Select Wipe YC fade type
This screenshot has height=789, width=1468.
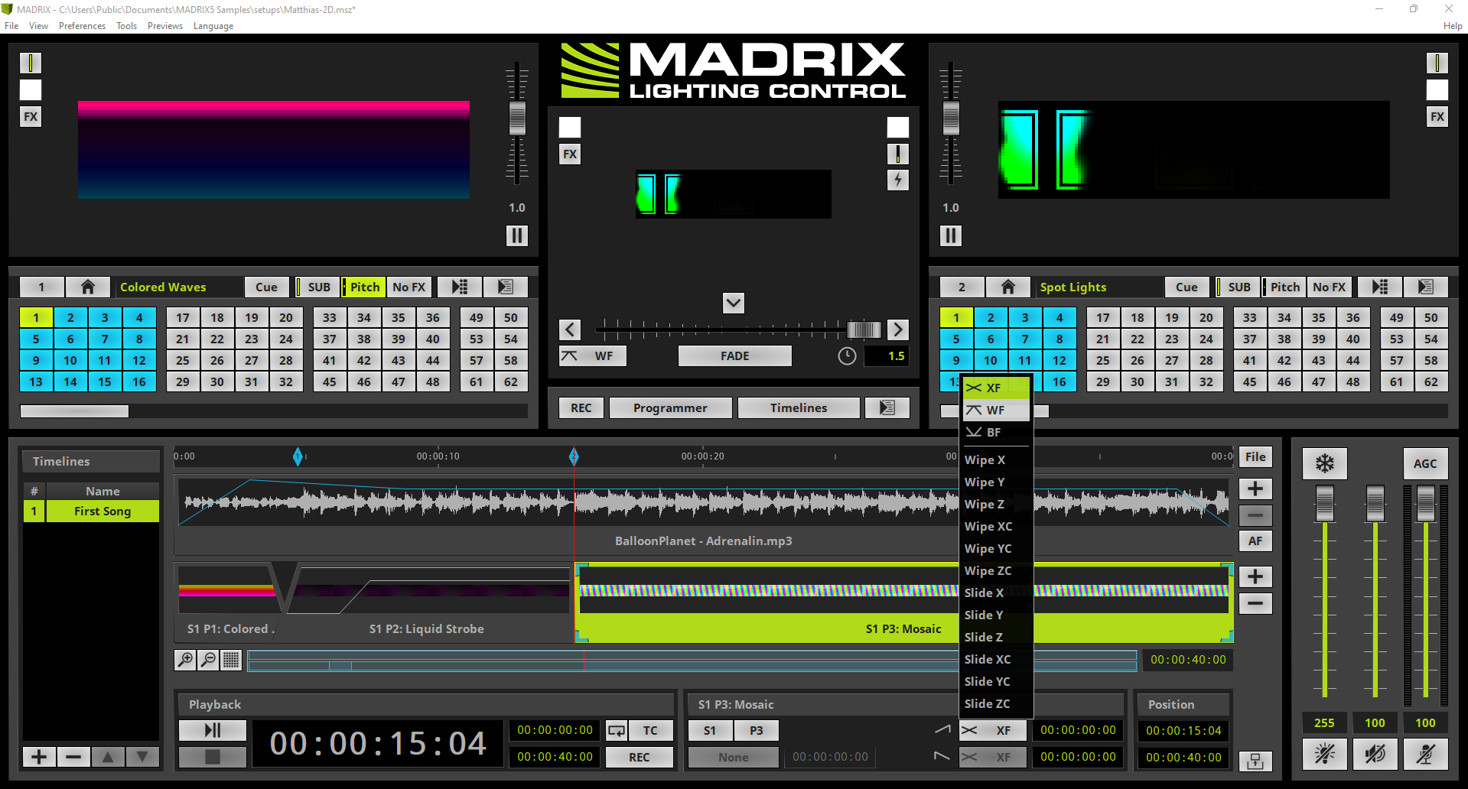996,548
